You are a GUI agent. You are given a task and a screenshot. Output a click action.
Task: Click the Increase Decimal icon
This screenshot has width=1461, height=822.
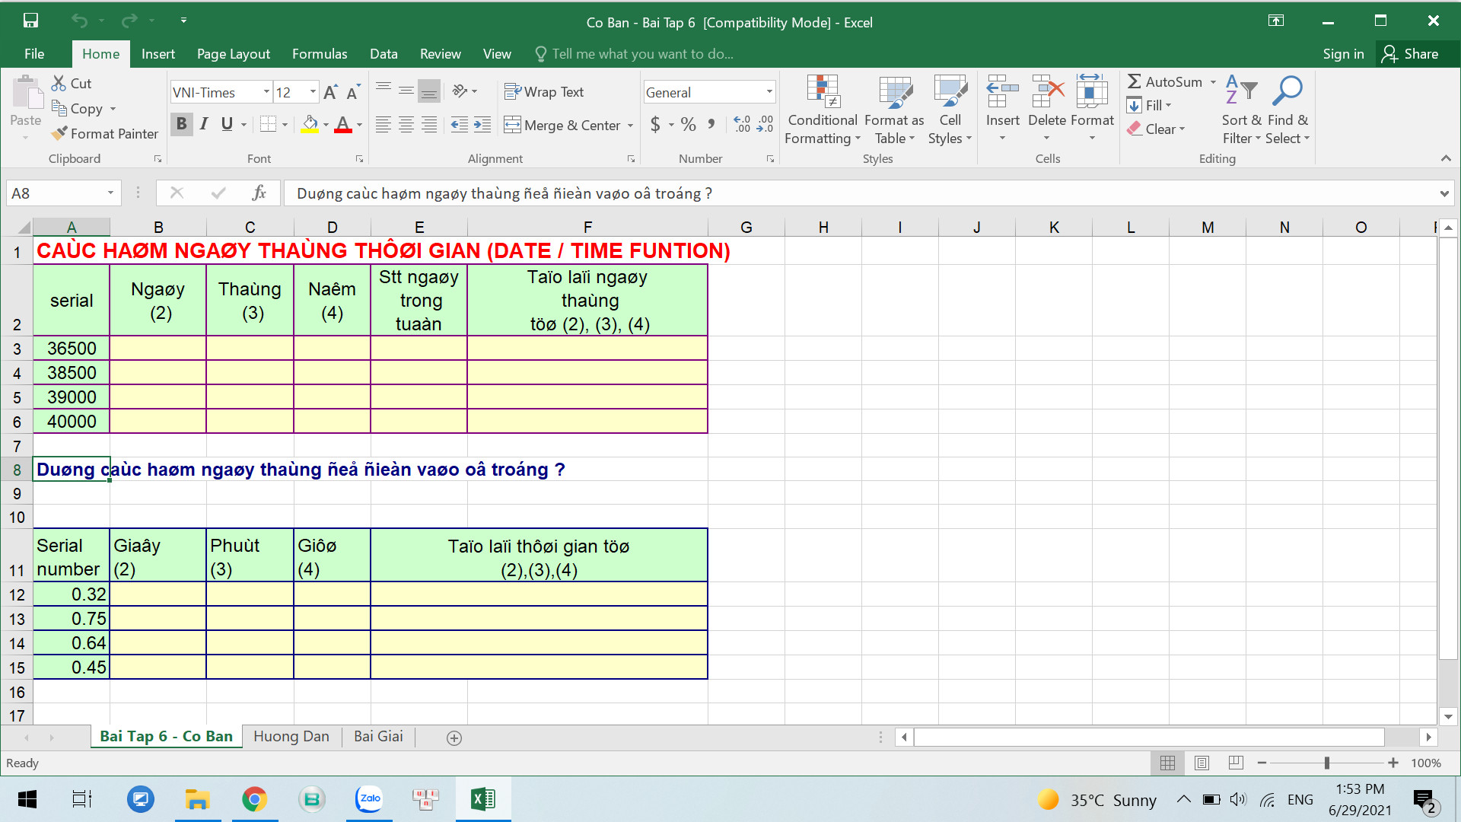coord(742,125)
